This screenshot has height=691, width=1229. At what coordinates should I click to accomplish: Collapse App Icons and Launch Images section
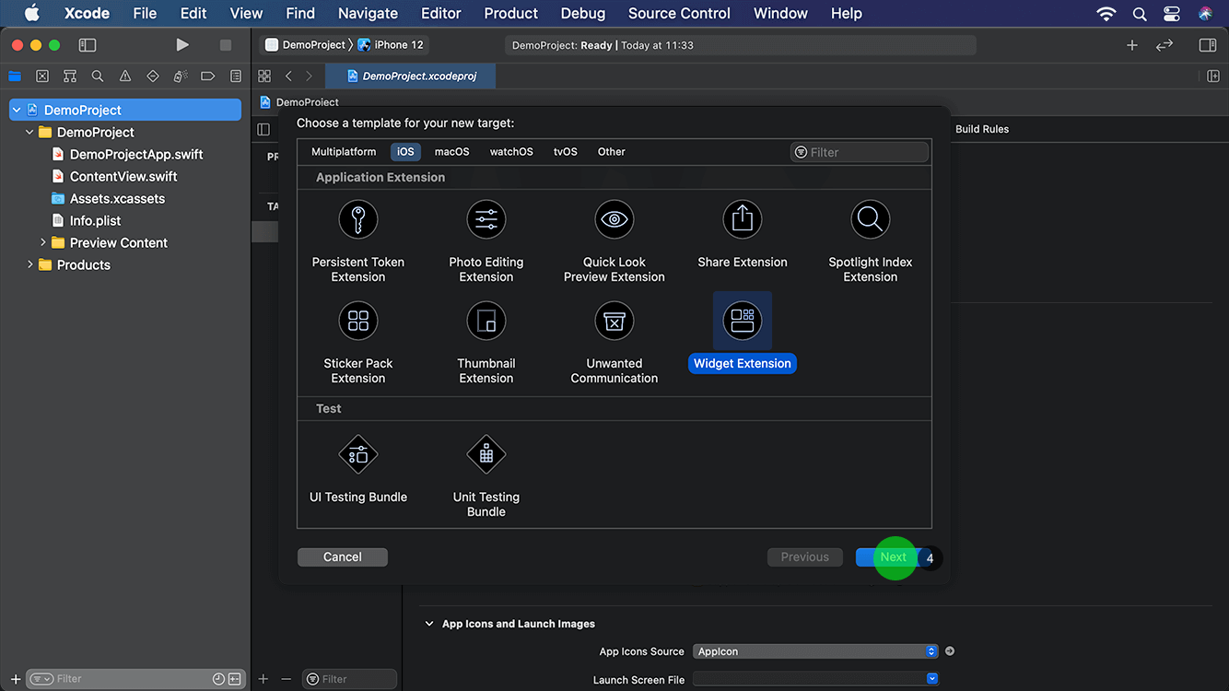pyautogui.click(x=429, y=624)
